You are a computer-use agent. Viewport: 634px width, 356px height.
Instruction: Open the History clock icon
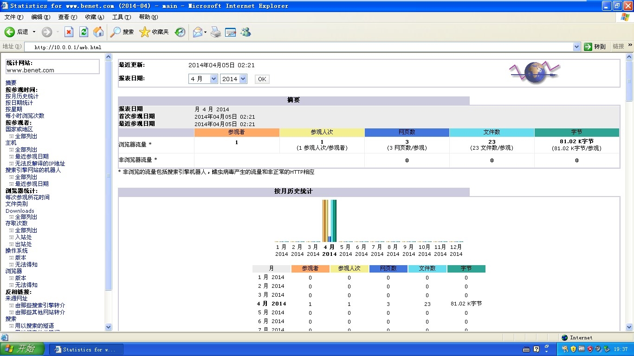180,32
